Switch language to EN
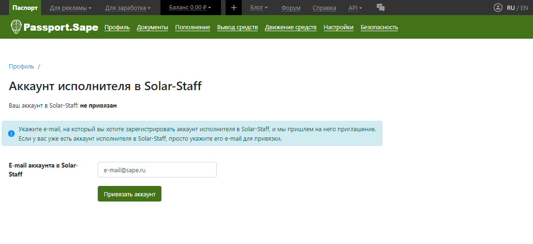The height and width of the screenshot is (244, 533). click(524, 8)
